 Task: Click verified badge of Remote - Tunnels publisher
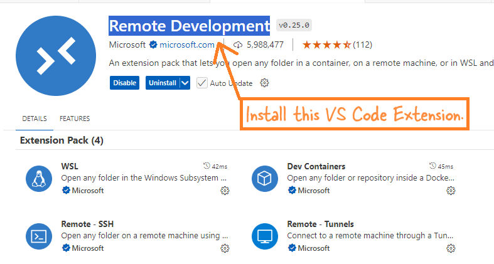(292, 248)
